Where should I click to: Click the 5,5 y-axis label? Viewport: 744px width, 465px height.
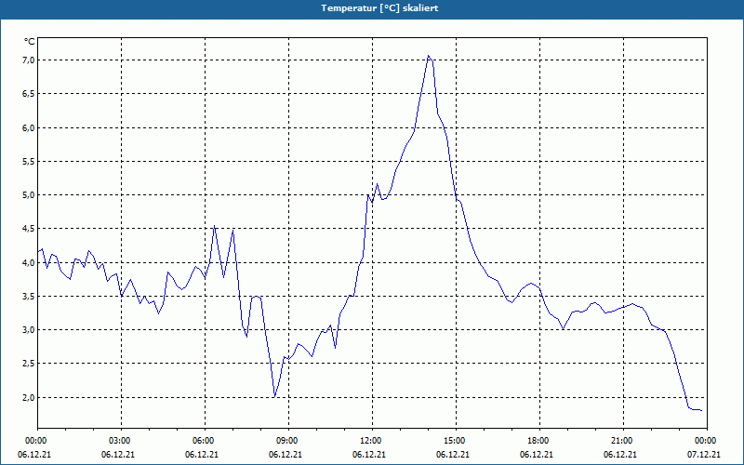click(x=29, y=161)
